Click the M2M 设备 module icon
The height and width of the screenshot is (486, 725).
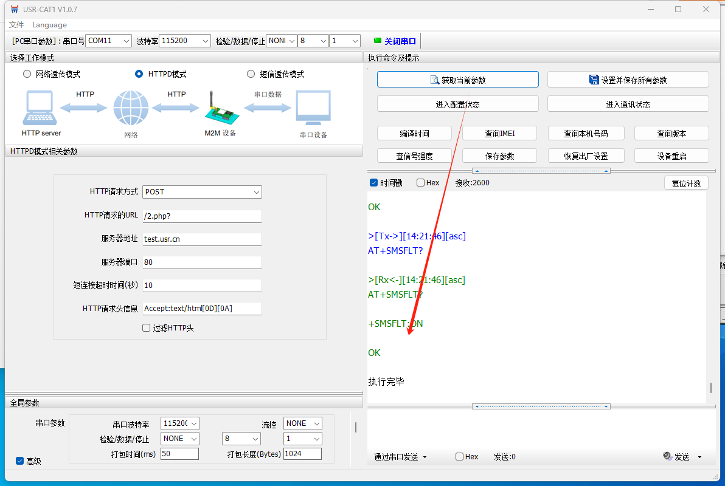[x=219, y=109]
